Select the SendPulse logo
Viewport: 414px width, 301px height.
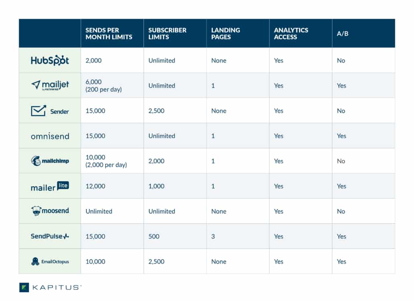click(x=50, y=236)
